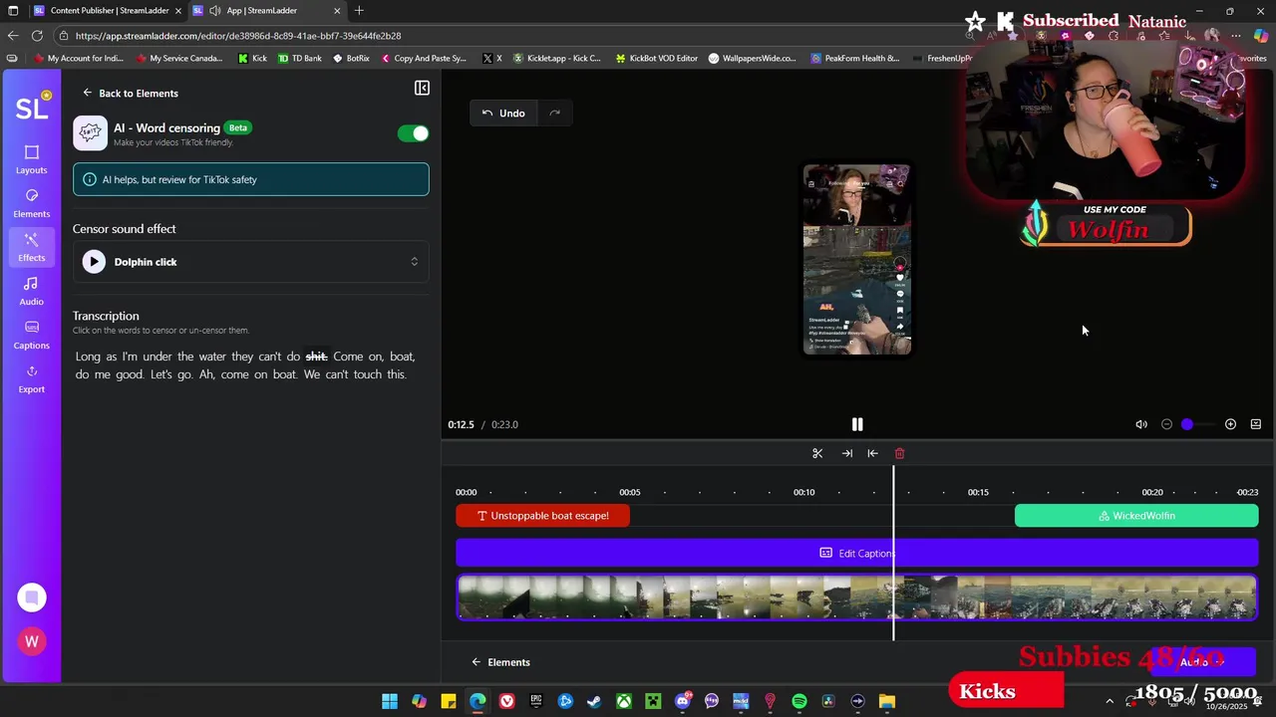
Task: Delete selected segment with red trash icon
Action: pyautogui.click(x=899, y=453)
